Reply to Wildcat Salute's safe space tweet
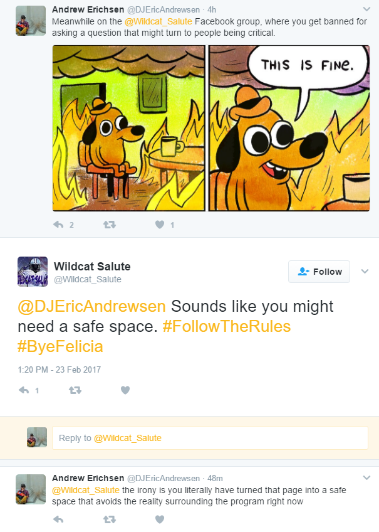Screen dimensions: 379x532 click(24, 390)
